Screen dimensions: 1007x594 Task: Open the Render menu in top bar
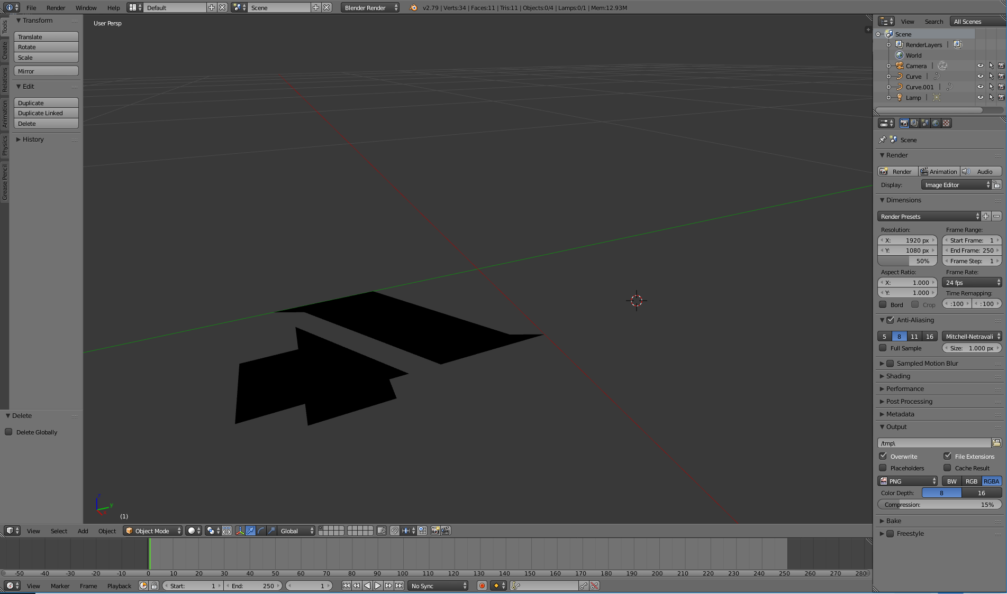pyautogui.click(x=56, y=7)
